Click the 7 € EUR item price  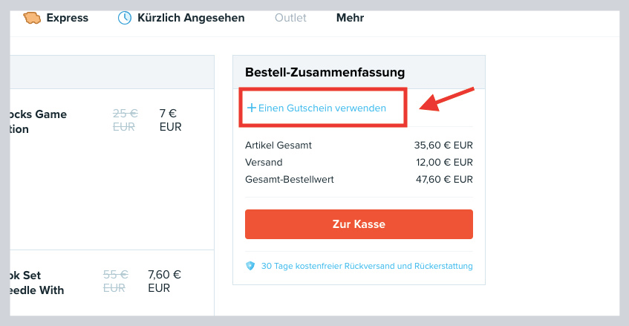coord(170,120)
